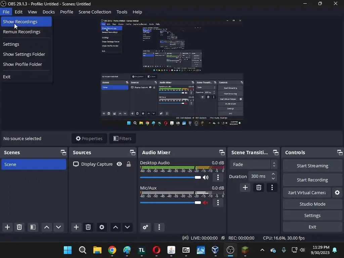344x258 pixels.
Task: Decrease transition duration with down arrow
Action: click(273, 179)
